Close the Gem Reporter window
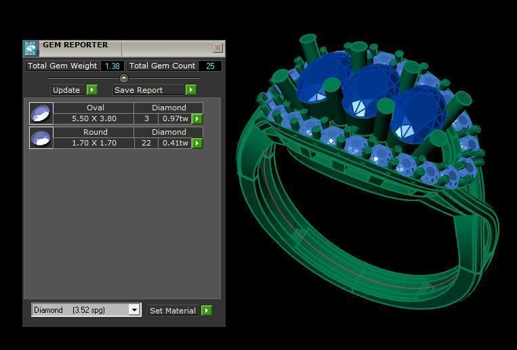517x350 pixels. [218, 48]
